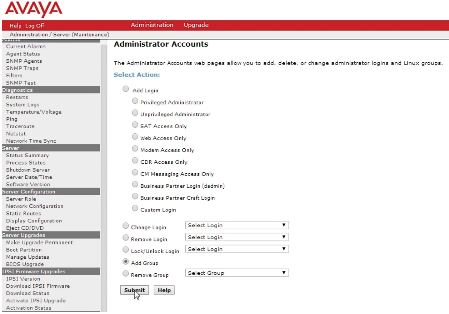Open Manage Updates
This screenshot has height=314, width=449.
27,257
